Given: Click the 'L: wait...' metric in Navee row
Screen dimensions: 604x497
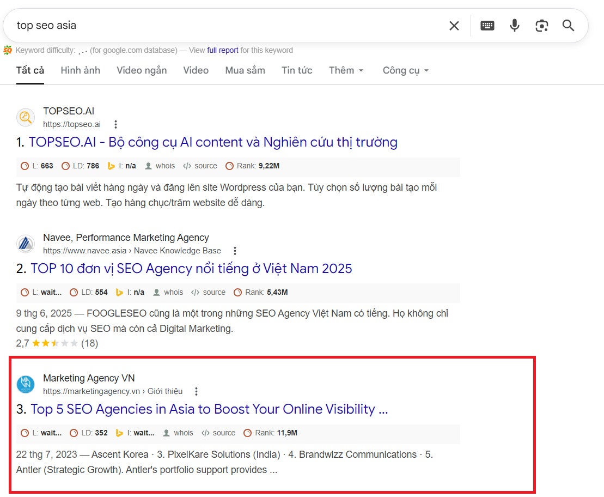Looking at the screenshot, I should pos(41,292).
